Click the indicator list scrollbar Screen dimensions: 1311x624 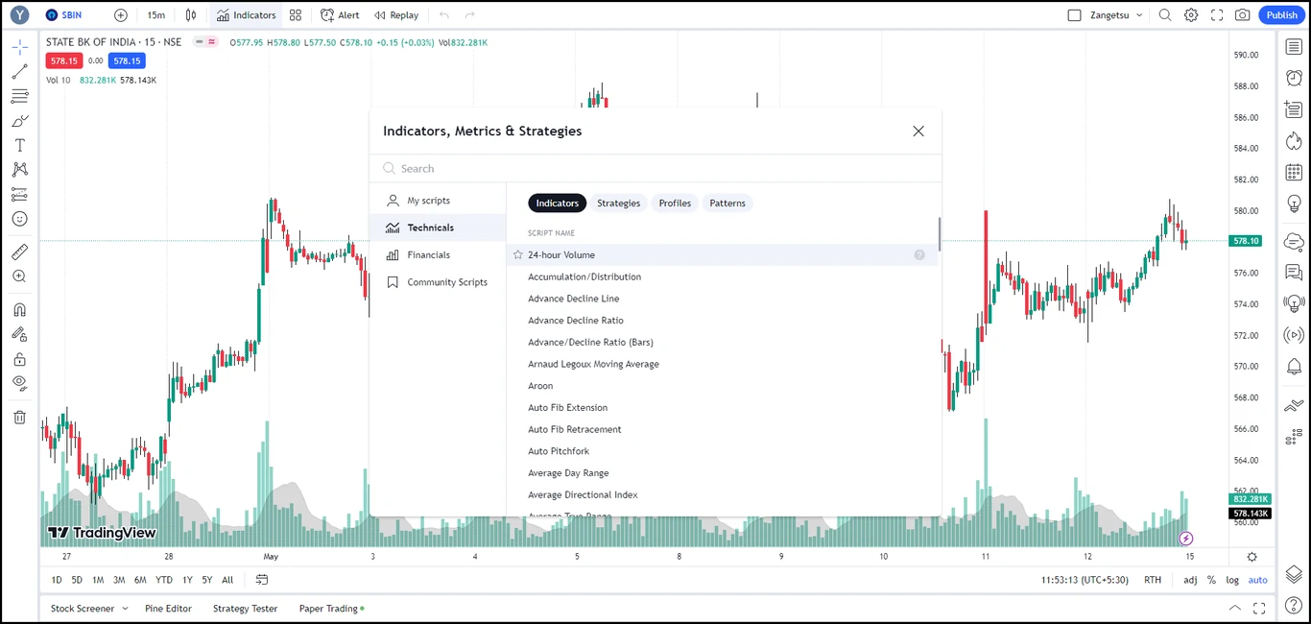[x=940, y=234]
